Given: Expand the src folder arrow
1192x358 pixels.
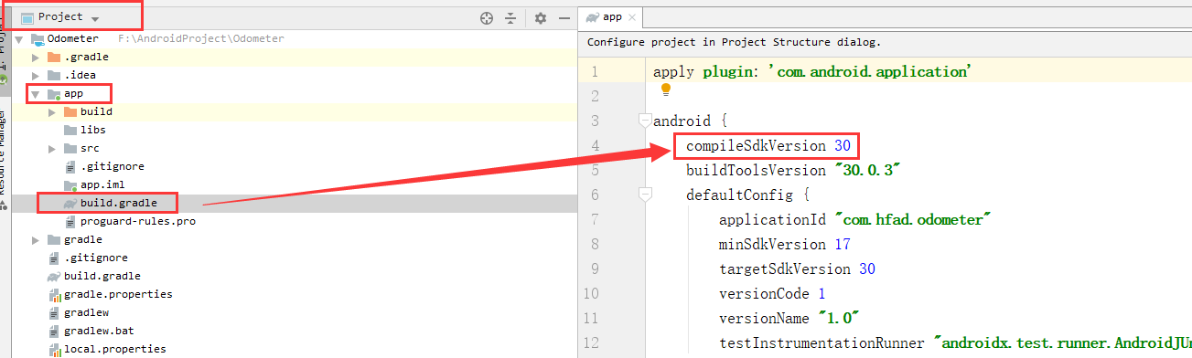Looking at the screenshot, I should tap(52, 148).
